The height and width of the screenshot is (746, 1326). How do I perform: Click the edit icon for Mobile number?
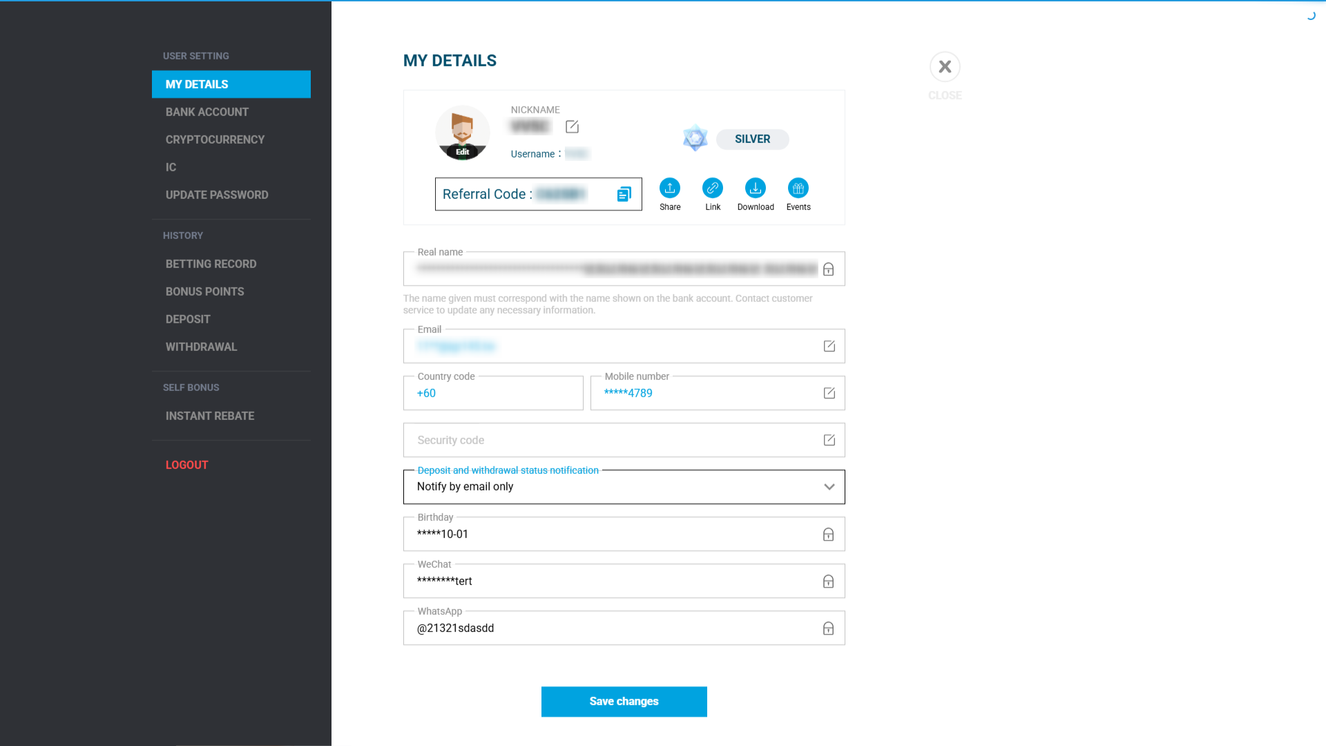click(x=829, y=392)
